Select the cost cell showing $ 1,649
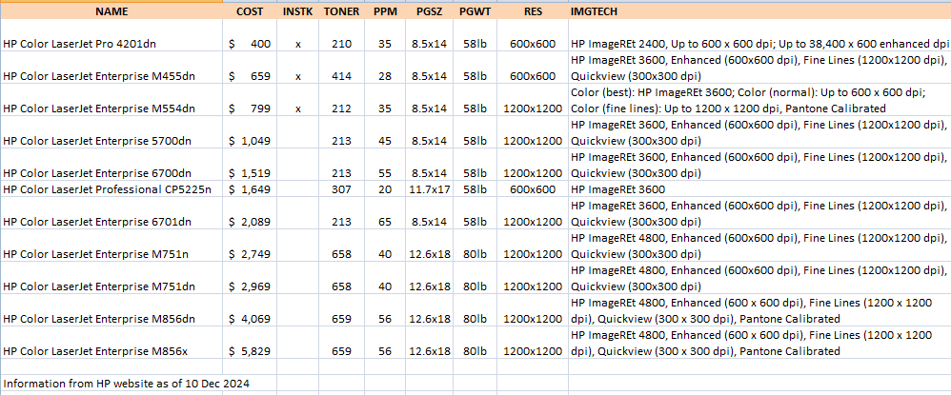951x395 pixels. point(250,189)
